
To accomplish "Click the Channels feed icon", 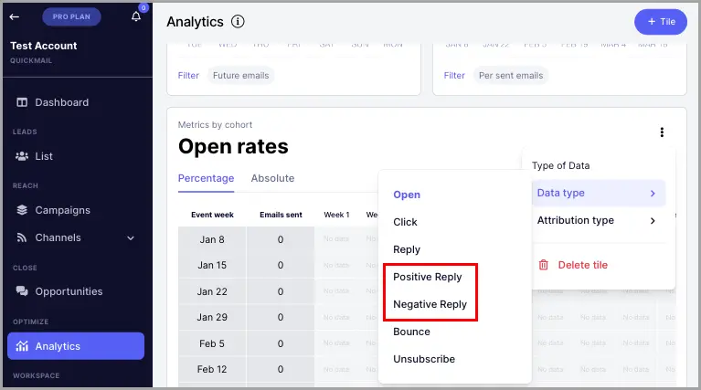I will click(x=22, y=237).
